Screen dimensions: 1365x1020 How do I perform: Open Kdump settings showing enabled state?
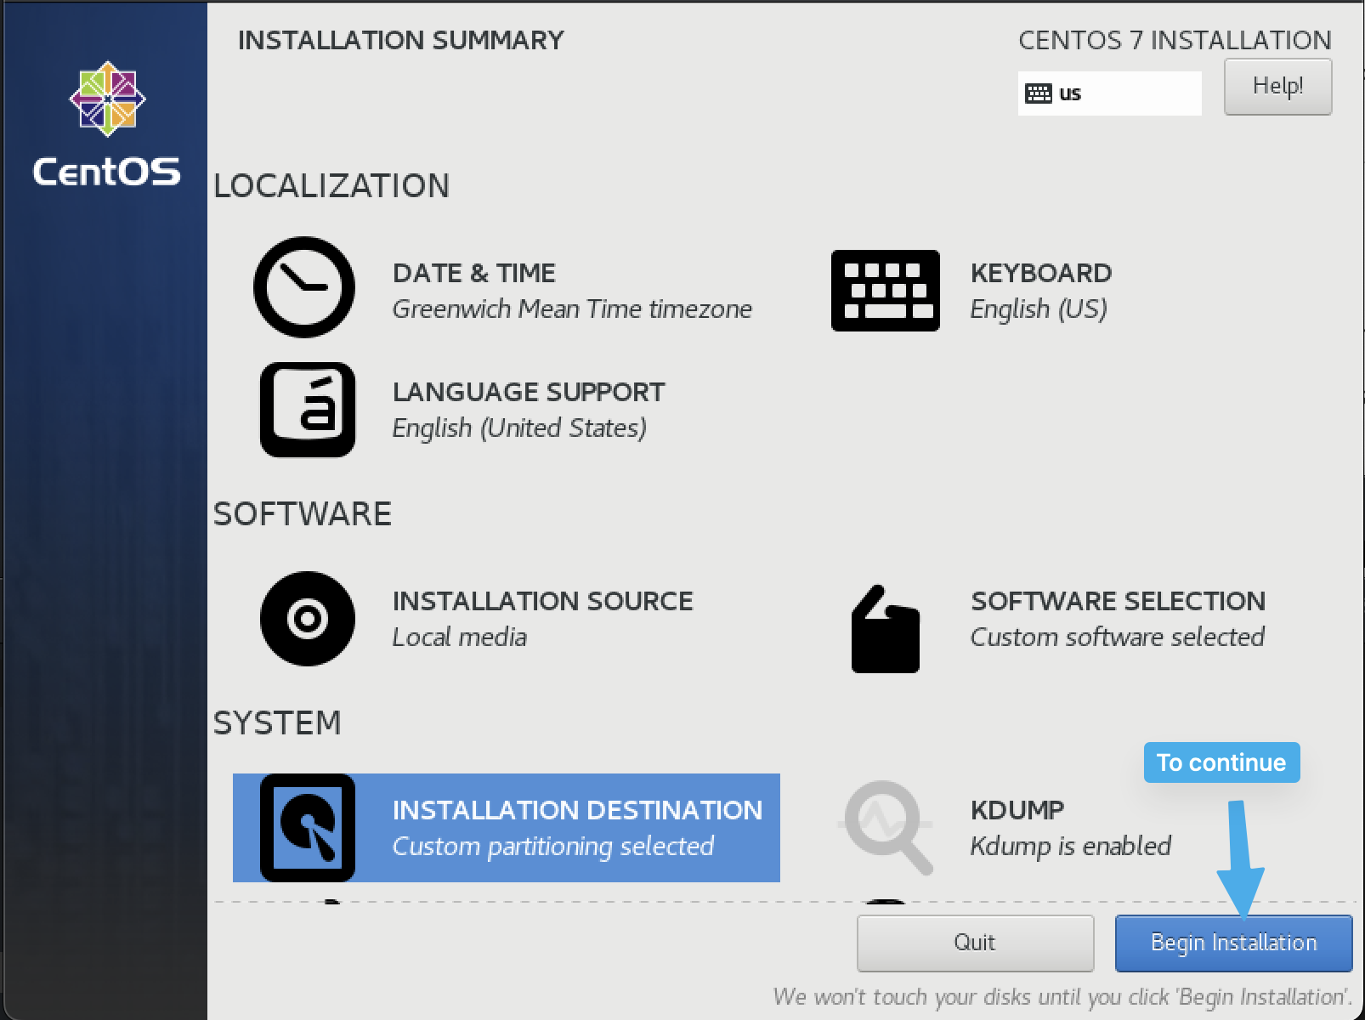tap(1070, 827)
